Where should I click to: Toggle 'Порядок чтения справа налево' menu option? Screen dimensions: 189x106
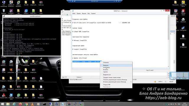pyautogui.click(x=116, y=78)
